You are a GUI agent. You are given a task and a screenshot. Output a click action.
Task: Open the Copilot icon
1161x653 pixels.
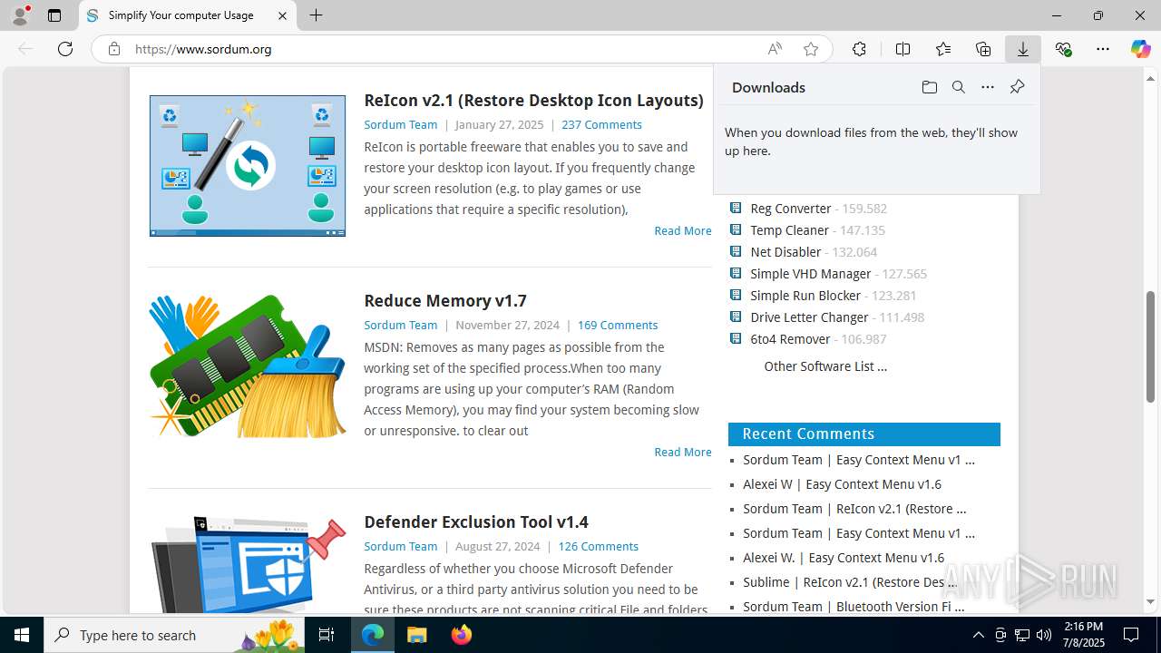(x=1140, y=49)
